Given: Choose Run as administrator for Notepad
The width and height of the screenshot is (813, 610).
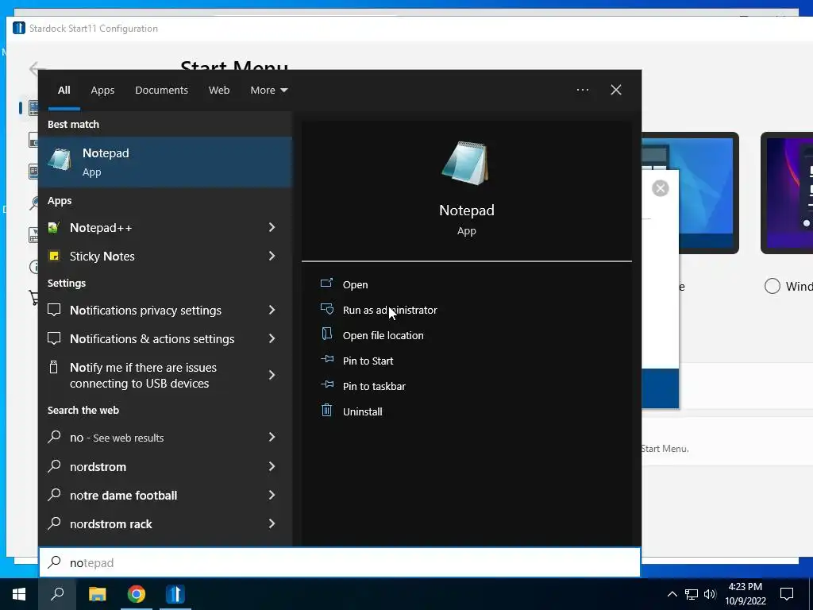Looking at the screenshot, I should 390,310.
